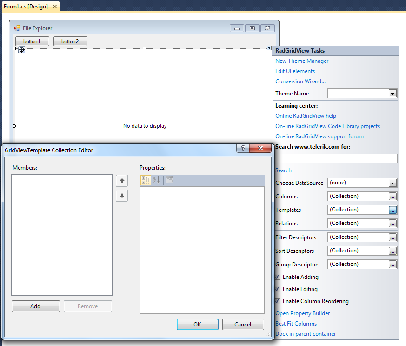This screenshot has width=406, height=346.
Task: Toggle the Enable Editing checkbox
Action: pos(277,289)
